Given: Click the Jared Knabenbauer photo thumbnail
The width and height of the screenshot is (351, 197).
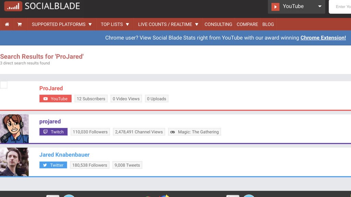Looking at the screenshot, I should tap(14, 162).
